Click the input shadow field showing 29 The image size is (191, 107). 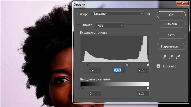click(x=95, y=70)
